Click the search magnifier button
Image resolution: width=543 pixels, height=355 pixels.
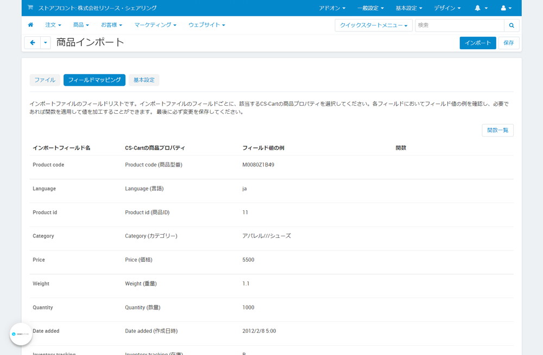(x=512, y=25)
